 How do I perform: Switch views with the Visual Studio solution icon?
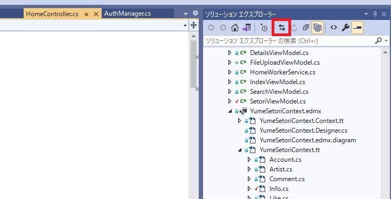coord(247,28)
